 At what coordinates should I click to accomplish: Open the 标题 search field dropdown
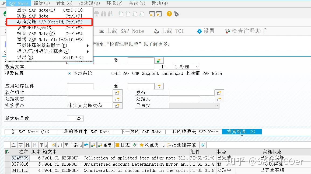(x=197, y=67)
